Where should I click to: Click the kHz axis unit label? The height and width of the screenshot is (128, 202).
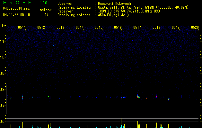click(x=3, y=26)
